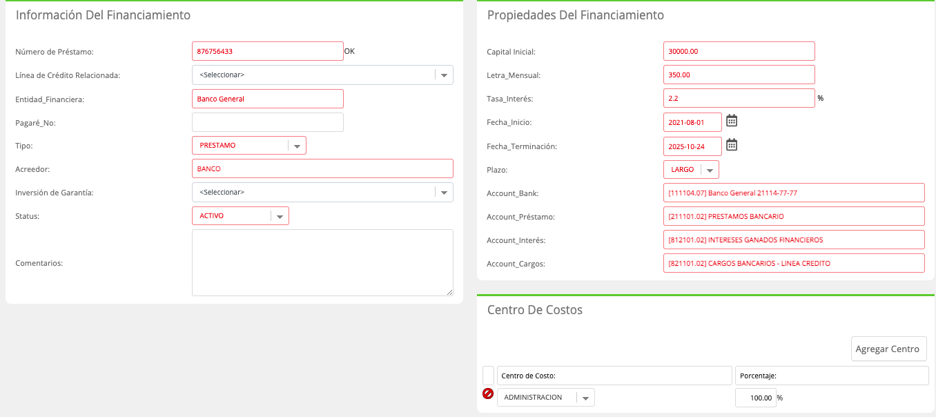936x417 pixels.
Task: Click the Entidad_Financiera field
Action: coord(268,99)
